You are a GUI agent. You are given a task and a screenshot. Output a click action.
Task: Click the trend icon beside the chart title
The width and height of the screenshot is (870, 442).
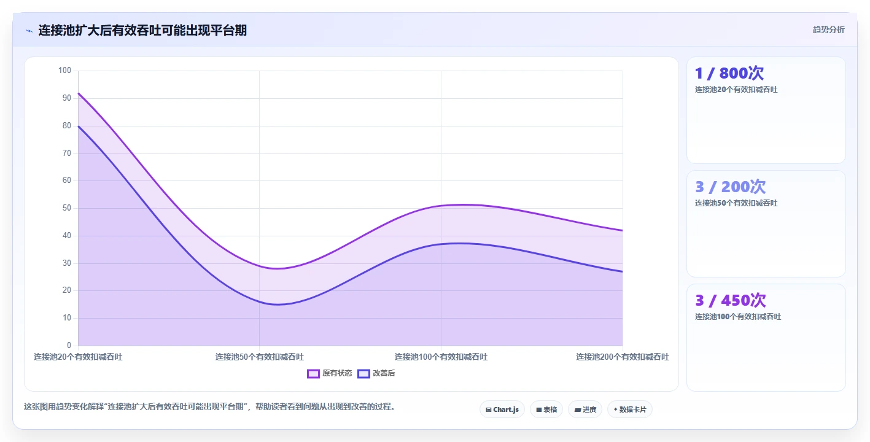[x=29, y=31]
